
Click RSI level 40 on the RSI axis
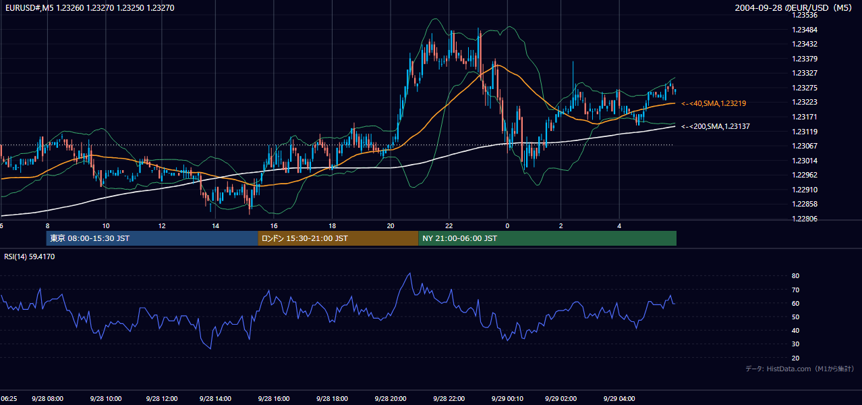795,330
